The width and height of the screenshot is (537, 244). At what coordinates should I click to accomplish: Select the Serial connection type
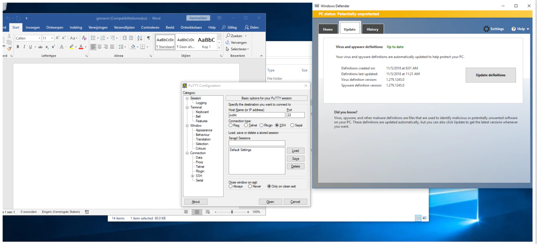292,125
